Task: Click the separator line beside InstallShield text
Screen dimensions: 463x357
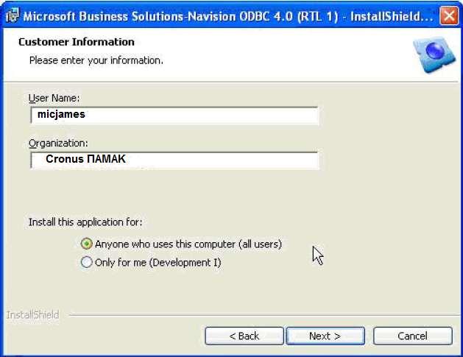Action: [264, 315]
